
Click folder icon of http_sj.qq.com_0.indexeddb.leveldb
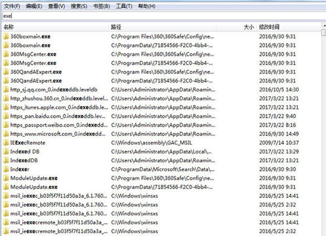pyautogui.click(x=6, y=90)
